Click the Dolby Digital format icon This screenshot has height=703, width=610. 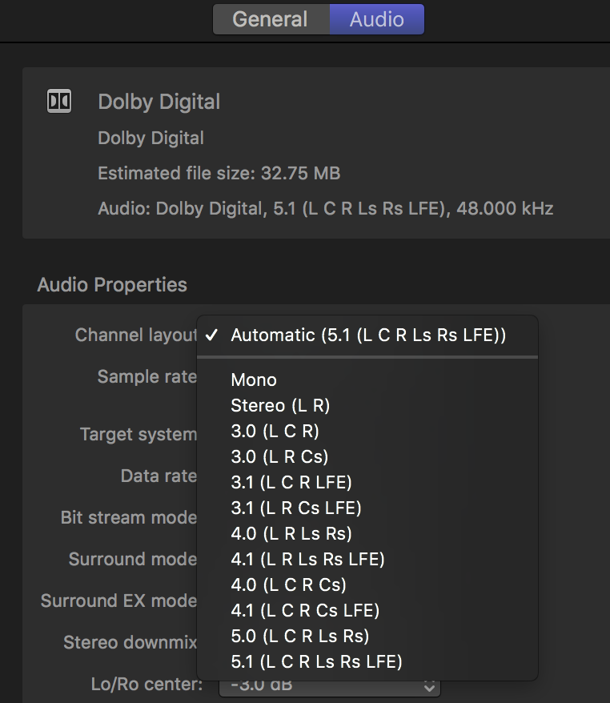(59, 102)
